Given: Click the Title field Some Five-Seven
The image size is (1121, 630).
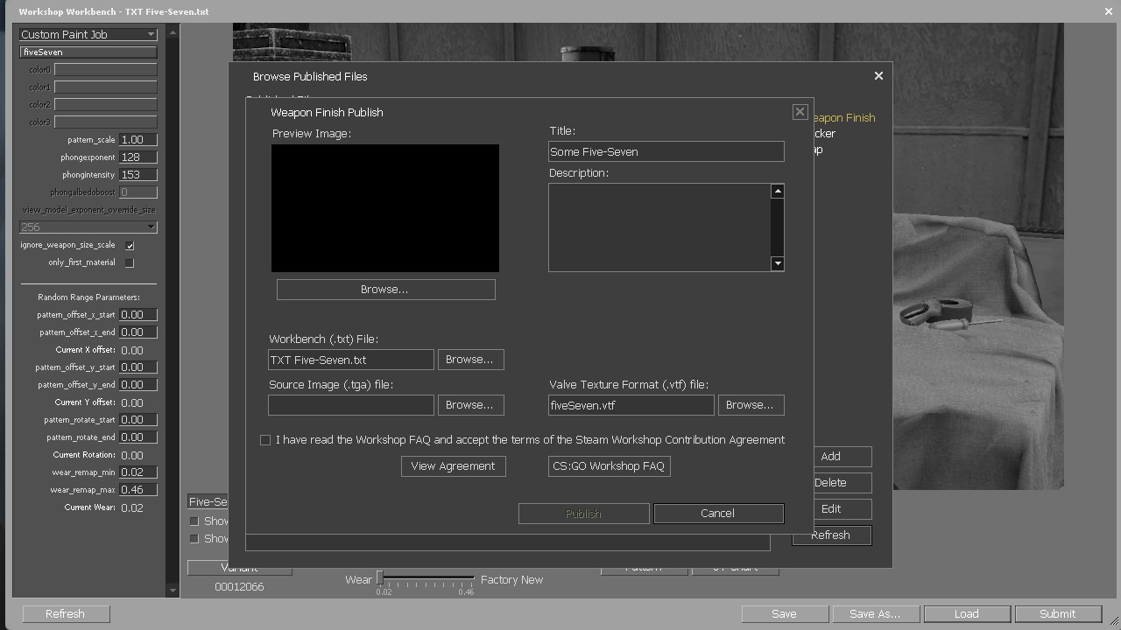Looking at the screenshot, I should [x=666, y=151].
